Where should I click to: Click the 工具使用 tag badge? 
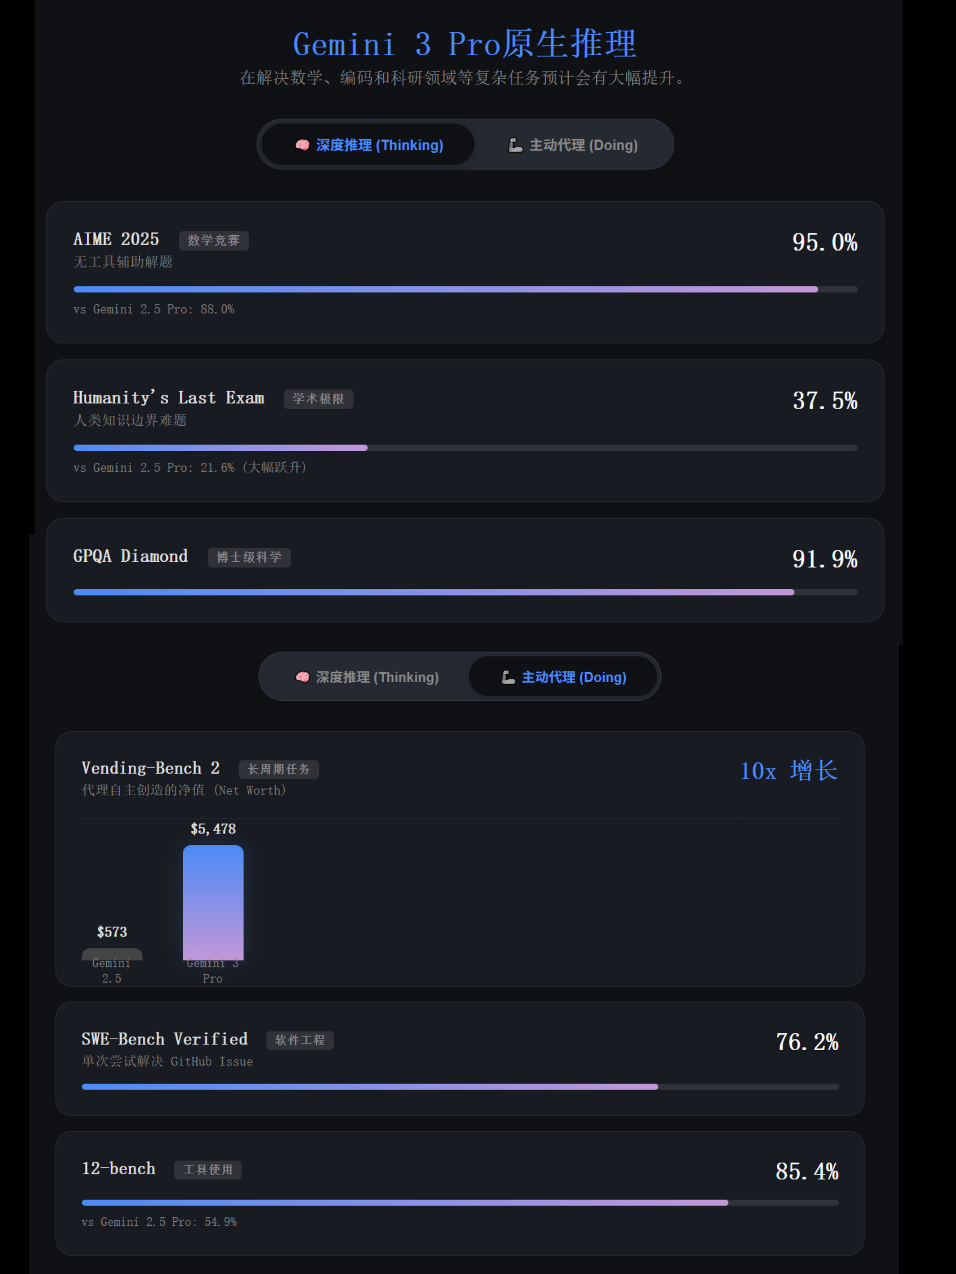[208, 1170]
